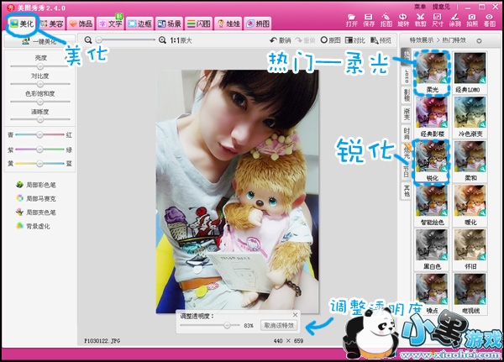This screenshot has height=362, width=504.
Task: Open the 时尚 effects side tab
Action: click(x=407, y=134)
